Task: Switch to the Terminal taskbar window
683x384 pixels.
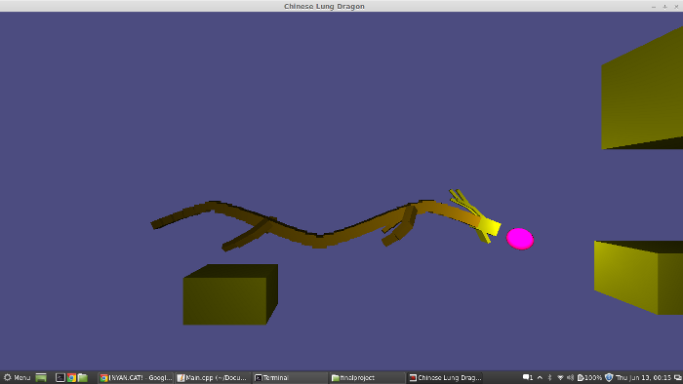Action: pos(290,377)
